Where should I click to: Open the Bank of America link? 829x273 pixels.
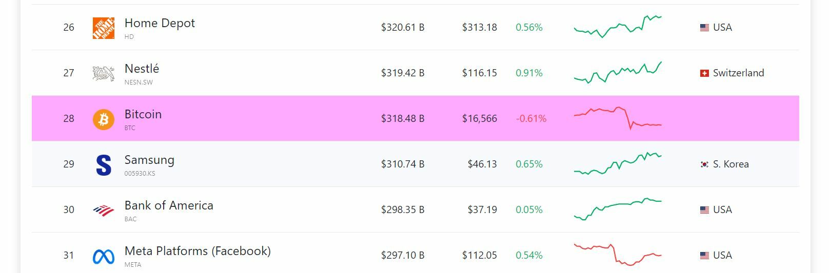pos(169,206)
